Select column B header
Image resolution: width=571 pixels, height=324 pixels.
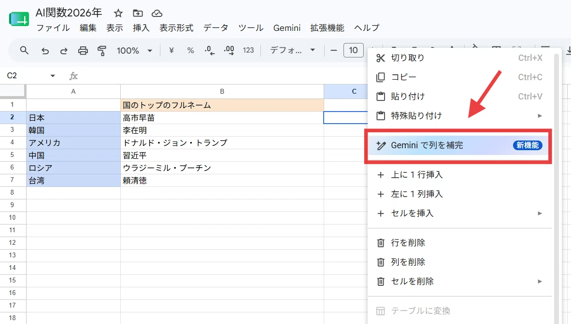pos(222,91)
